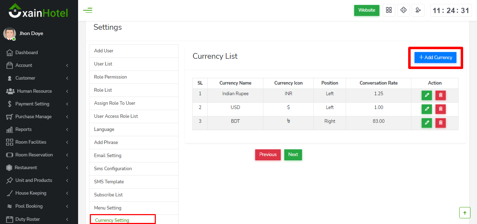Expand the Account sidebar menu

coord(37,65)
